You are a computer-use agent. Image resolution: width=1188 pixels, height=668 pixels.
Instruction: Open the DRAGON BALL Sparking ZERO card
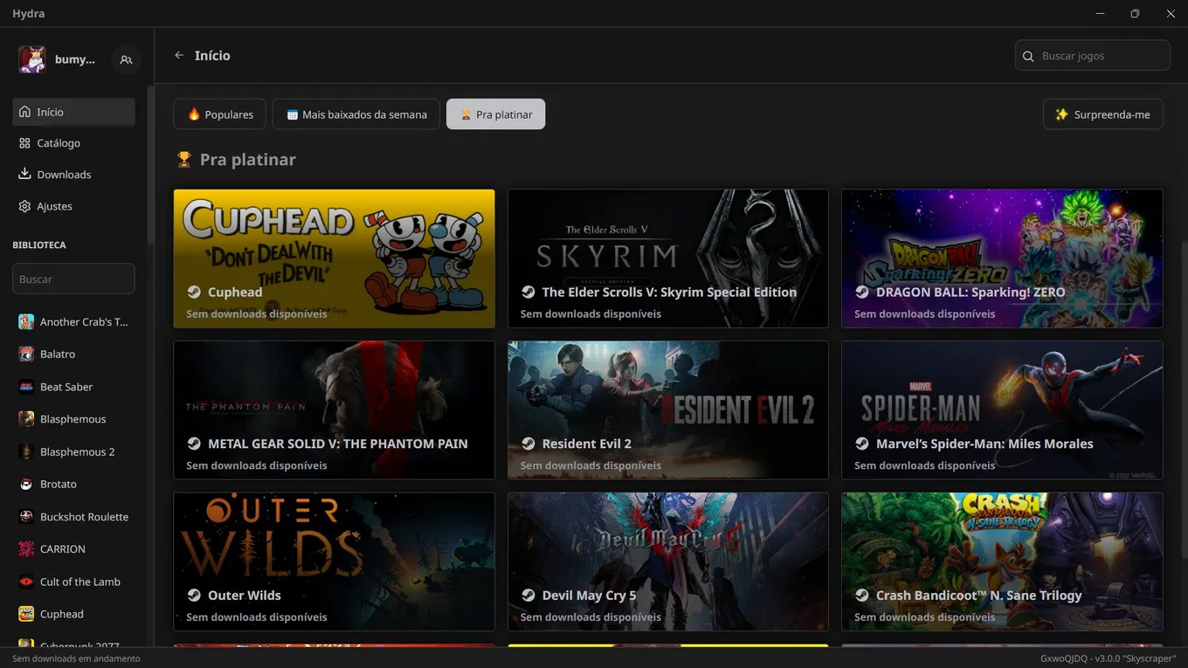coord(1002,258)
